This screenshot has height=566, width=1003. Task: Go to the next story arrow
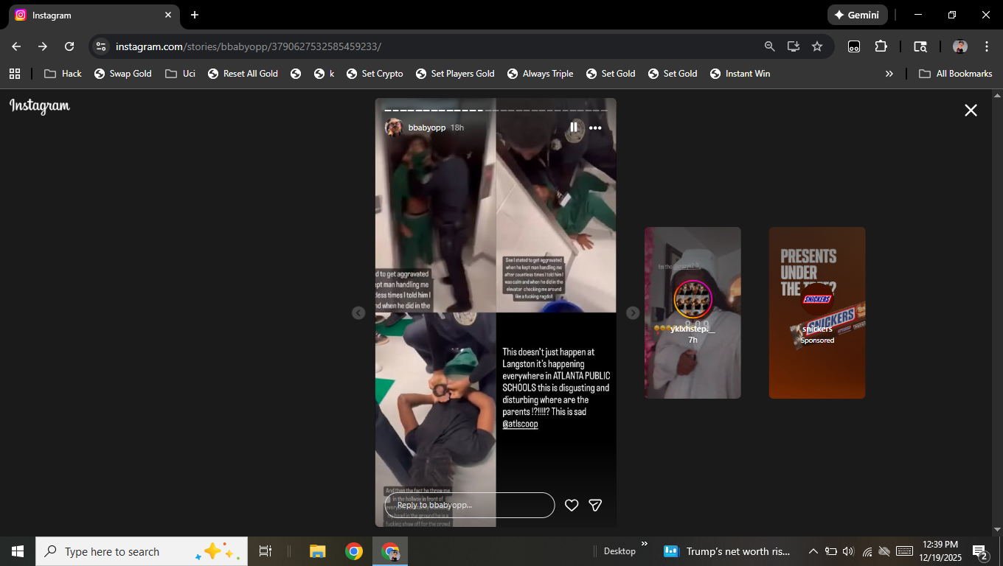[x=633, y=313]
